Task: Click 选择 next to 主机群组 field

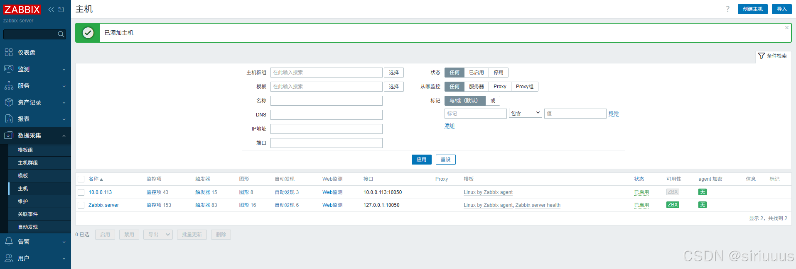Action: [394, 73]
